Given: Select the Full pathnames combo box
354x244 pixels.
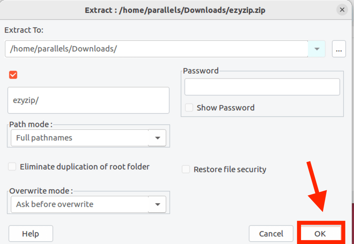Looking at the screenshot, I should point(80,138).
